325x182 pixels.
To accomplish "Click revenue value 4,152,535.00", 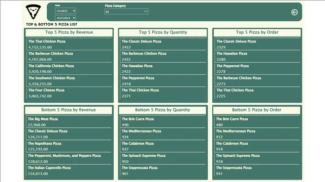I will (x=40, y=47).
